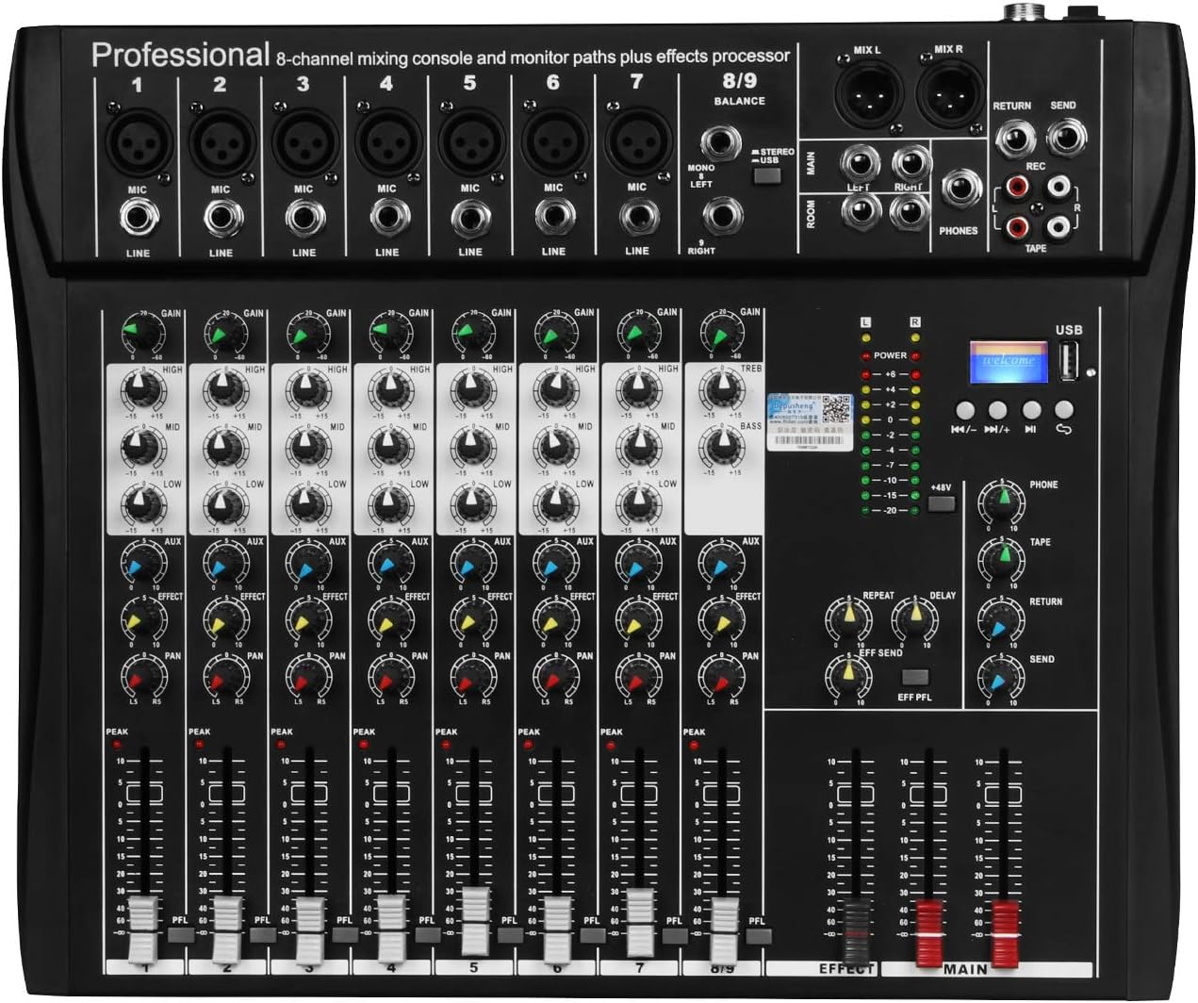1198x1003 pixels.
Task: Click the MIX L XLR output
Action: [x=865, y=92]
